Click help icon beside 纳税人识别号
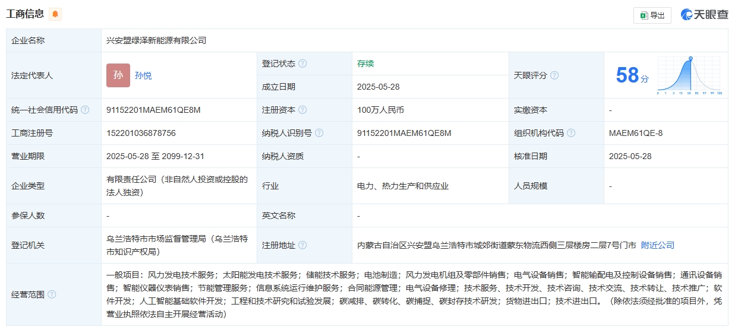This screenshot has height=336, width=738. click(319, 133)
